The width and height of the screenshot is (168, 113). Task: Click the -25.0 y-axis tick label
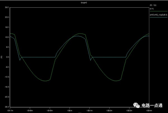point(6,107)
